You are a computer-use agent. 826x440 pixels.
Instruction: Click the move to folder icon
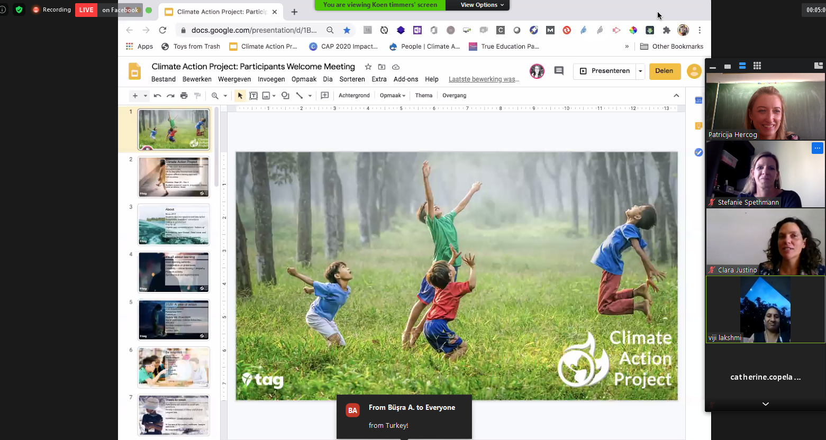coord(382,67)
